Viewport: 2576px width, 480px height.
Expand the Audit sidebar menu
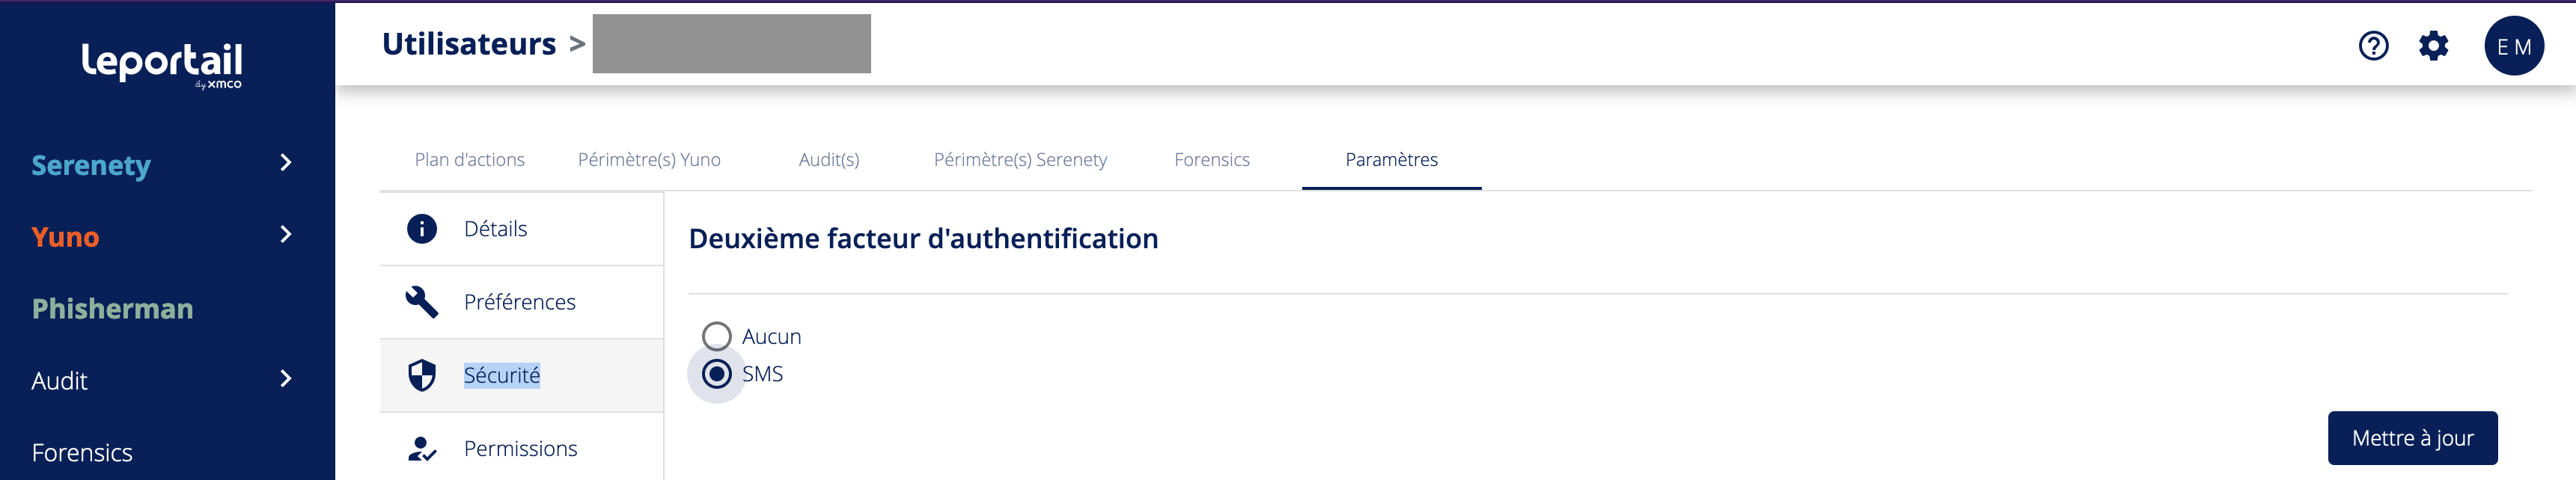[286, 379]
